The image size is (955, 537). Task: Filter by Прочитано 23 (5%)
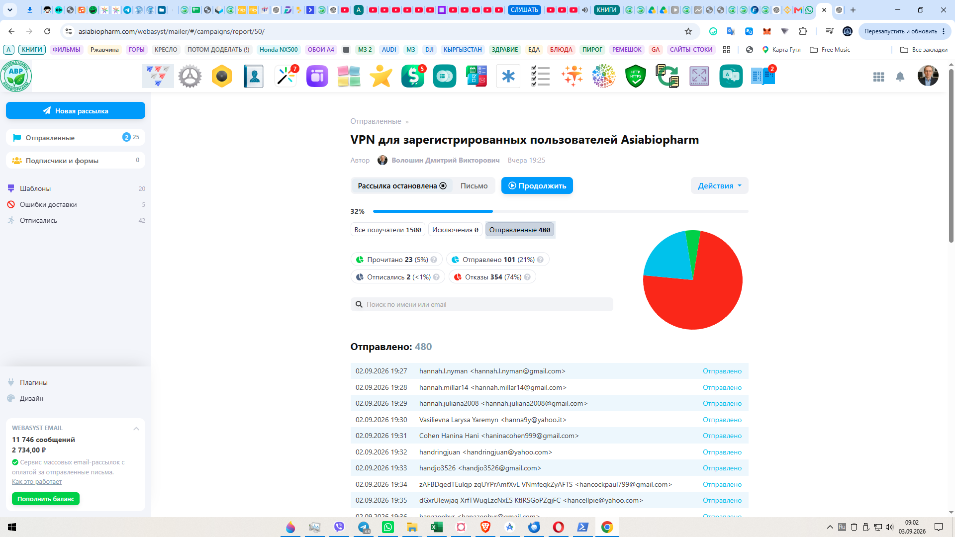tap(396, 260)
